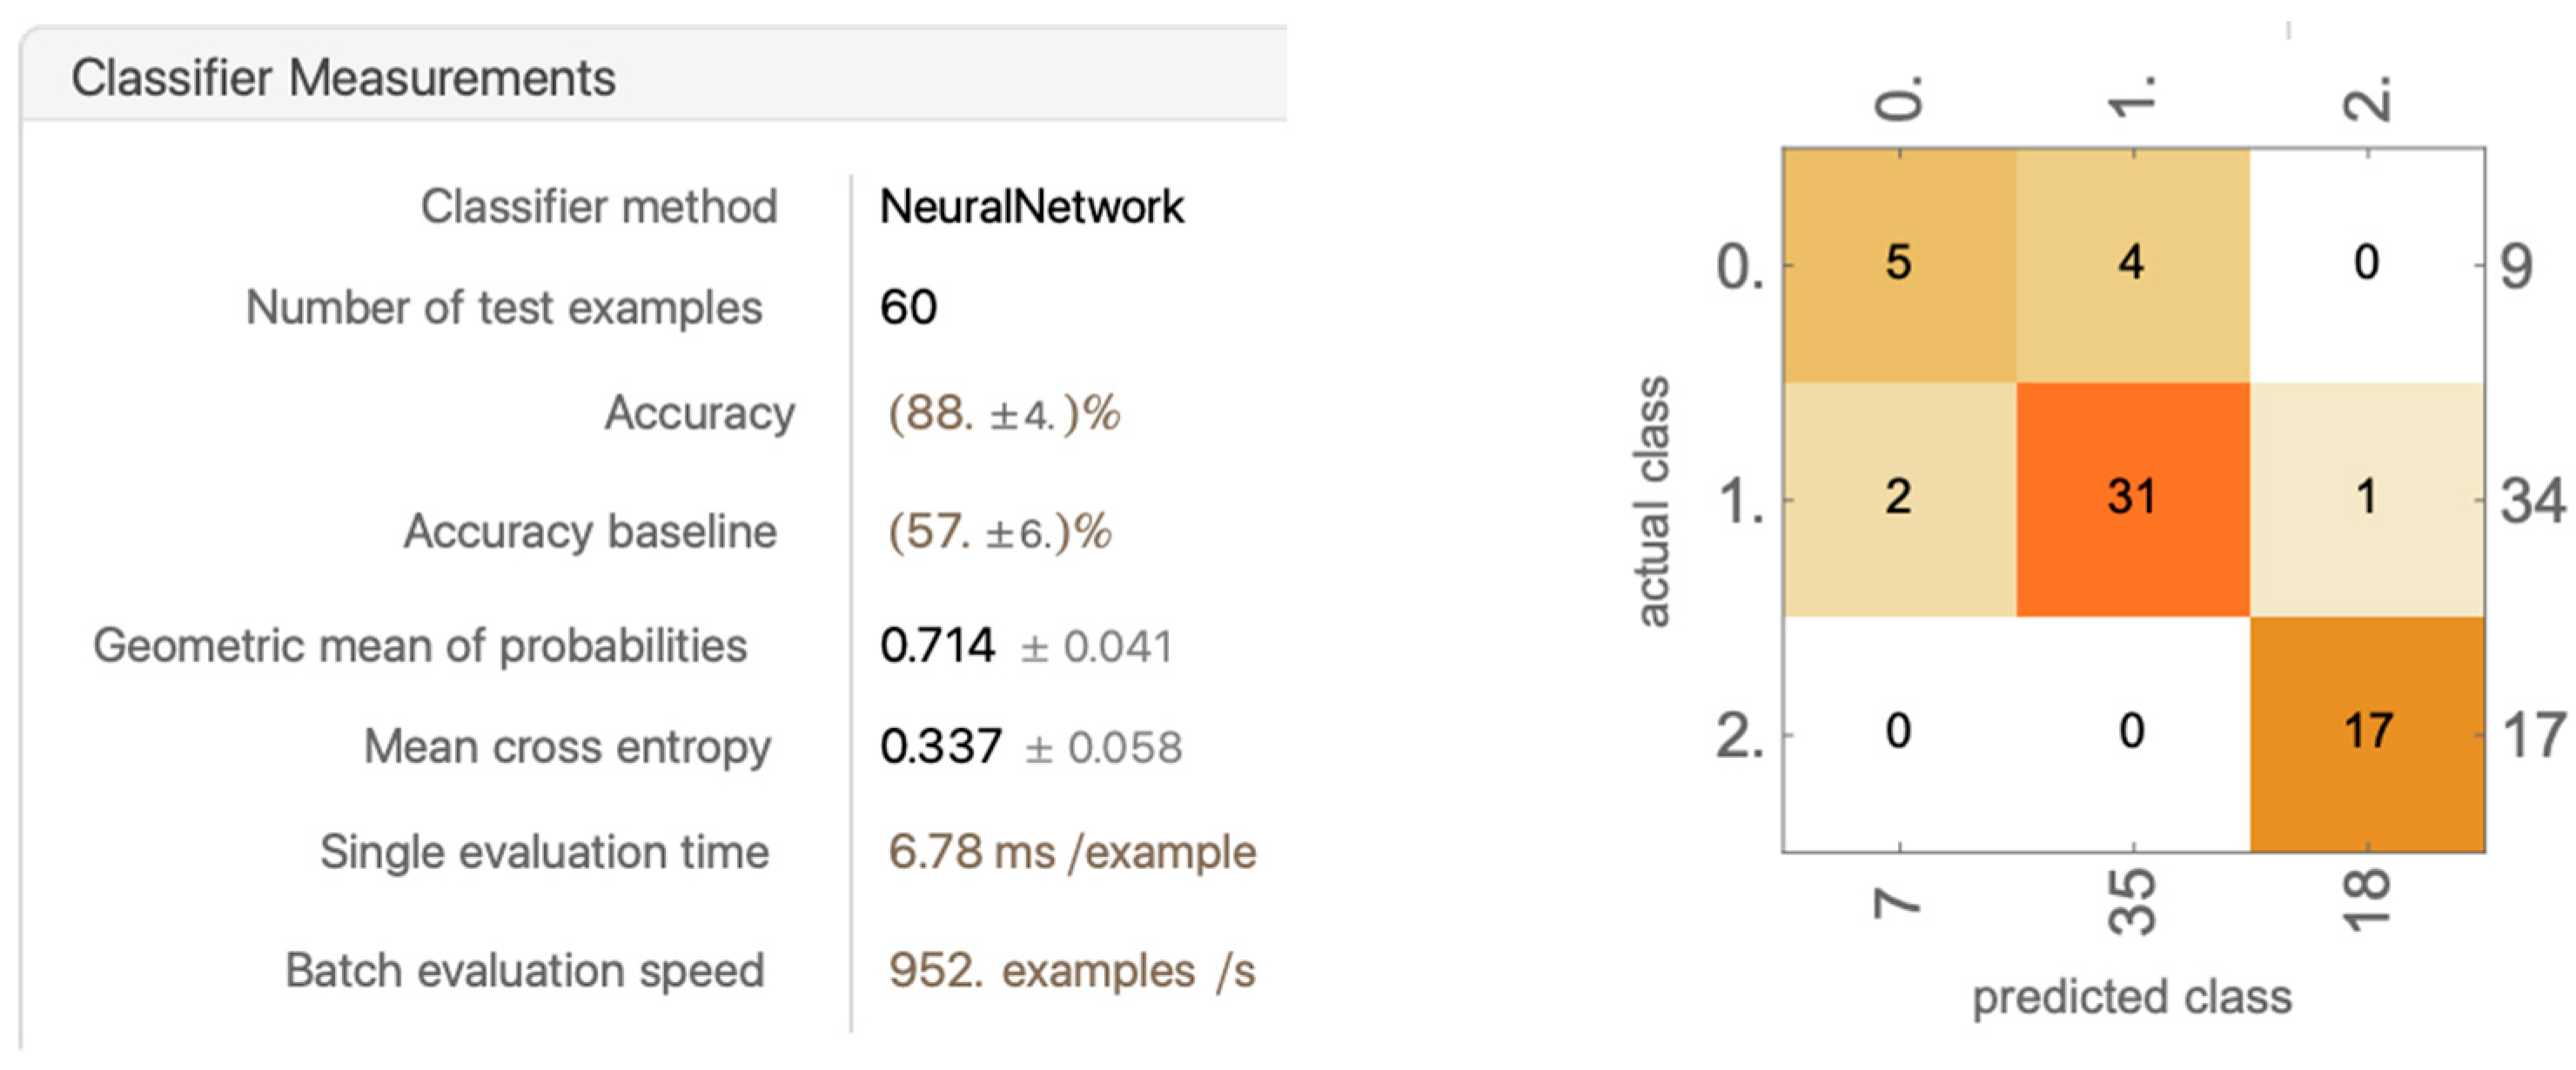2576x1070 pixels.
Task: Select the matrix cell with value 4
Action: pyautogui.click(x=2132, y=264)
